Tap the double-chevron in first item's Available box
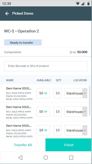 point(46,93)
